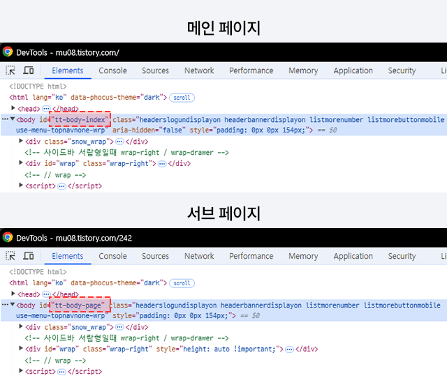The width and height of the screenshot is (447, 378).
Task: Click wrap div ellipsis in mu08.tistory.com/242 DevTools
Action: coord(289,349)
